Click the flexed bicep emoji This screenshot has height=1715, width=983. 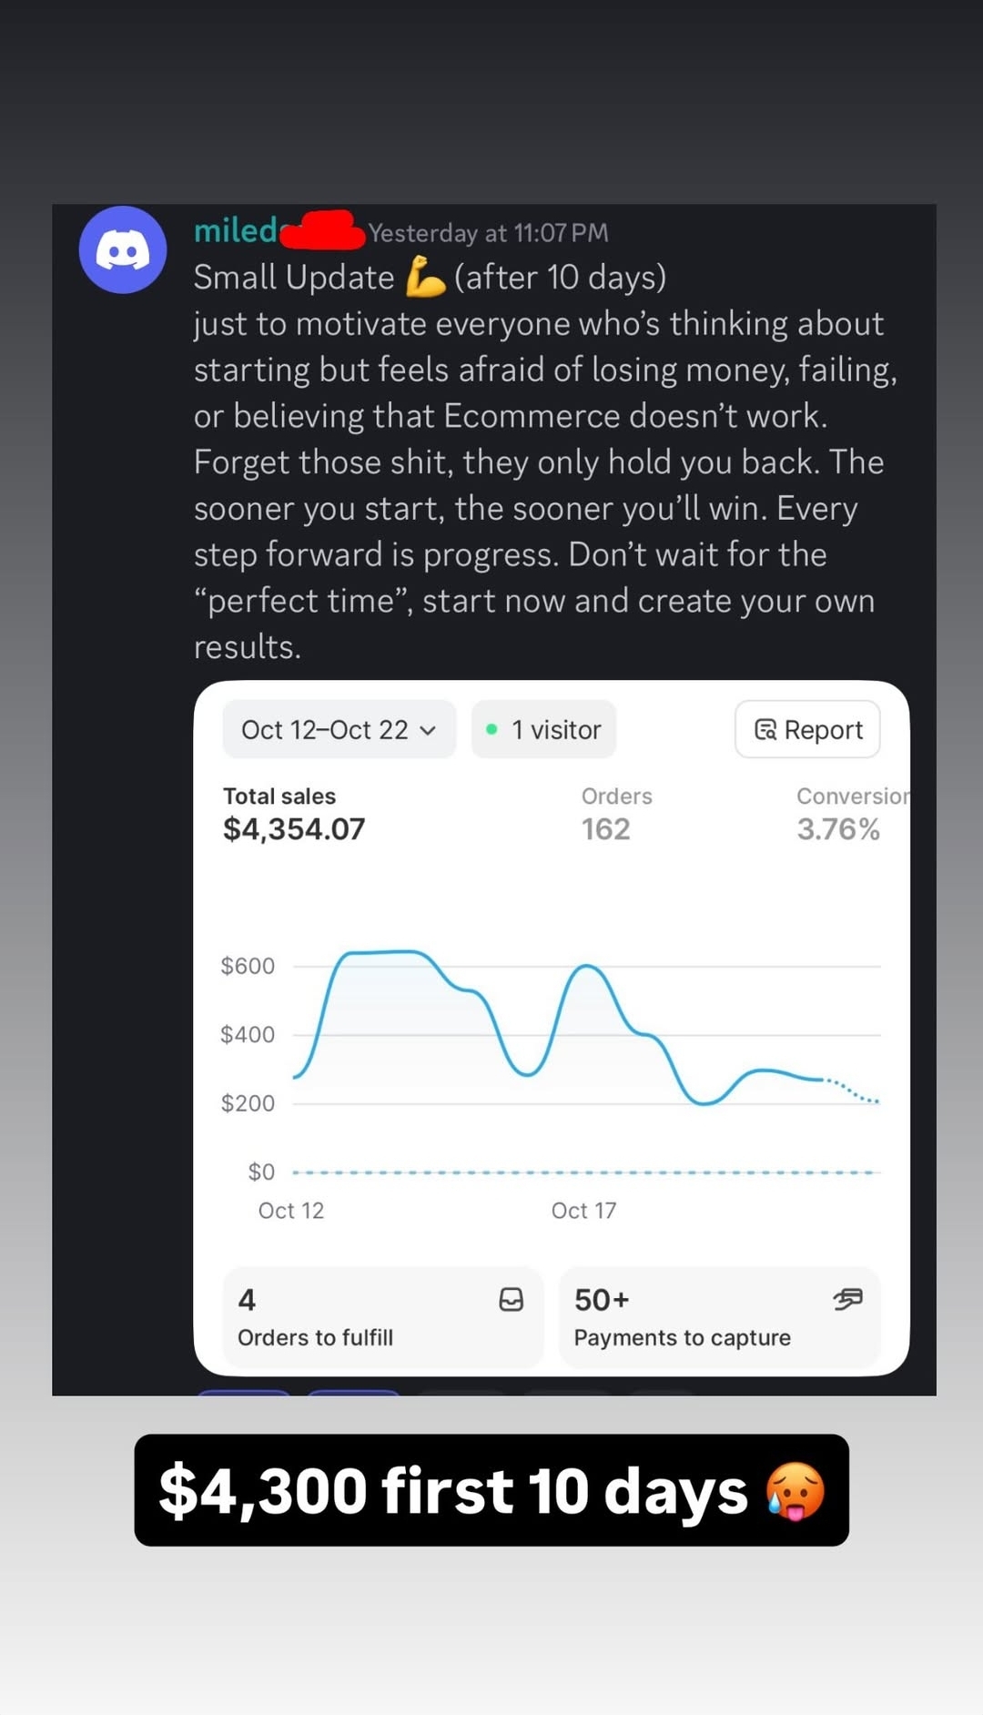coord(424,277)
